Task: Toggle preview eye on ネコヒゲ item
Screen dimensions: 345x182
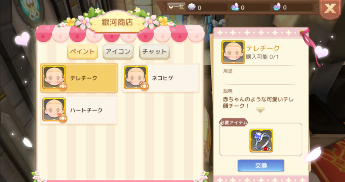Action: pos(144,87)
